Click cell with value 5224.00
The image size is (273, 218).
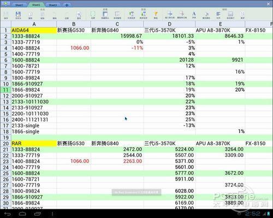tap(169, 149)
